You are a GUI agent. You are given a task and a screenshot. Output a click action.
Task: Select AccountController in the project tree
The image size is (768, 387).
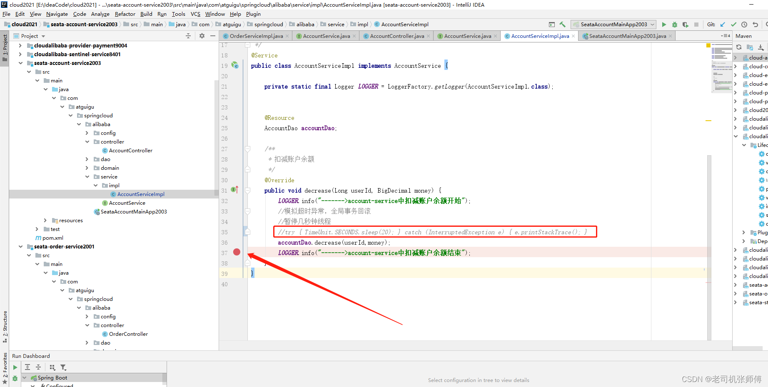[x=130, y=151]
